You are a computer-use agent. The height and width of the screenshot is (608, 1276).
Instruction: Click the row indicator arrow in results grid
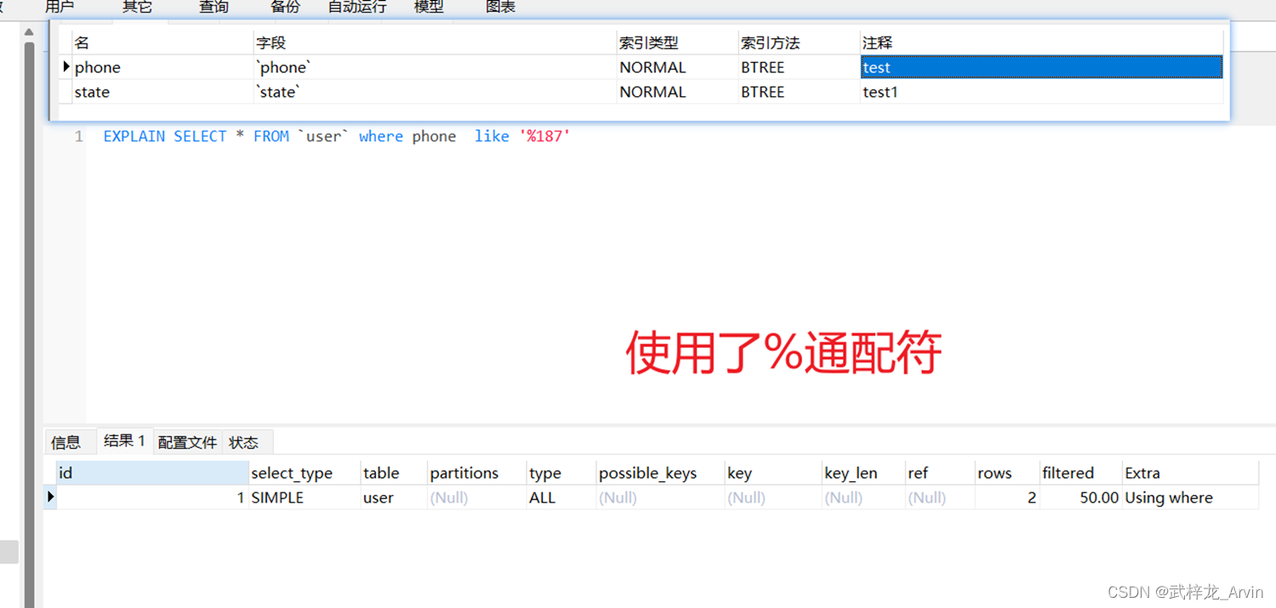point(50,497)
